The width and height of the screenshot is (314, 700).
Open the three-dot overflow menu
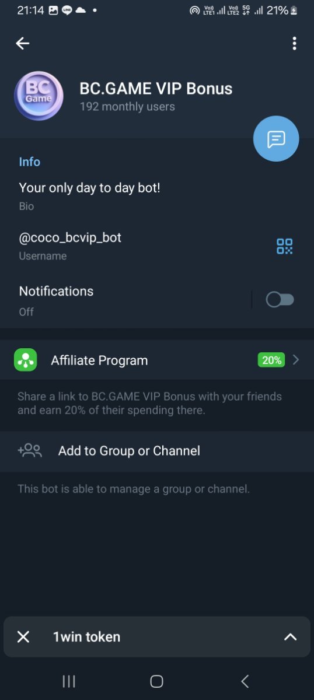point(294,43)
